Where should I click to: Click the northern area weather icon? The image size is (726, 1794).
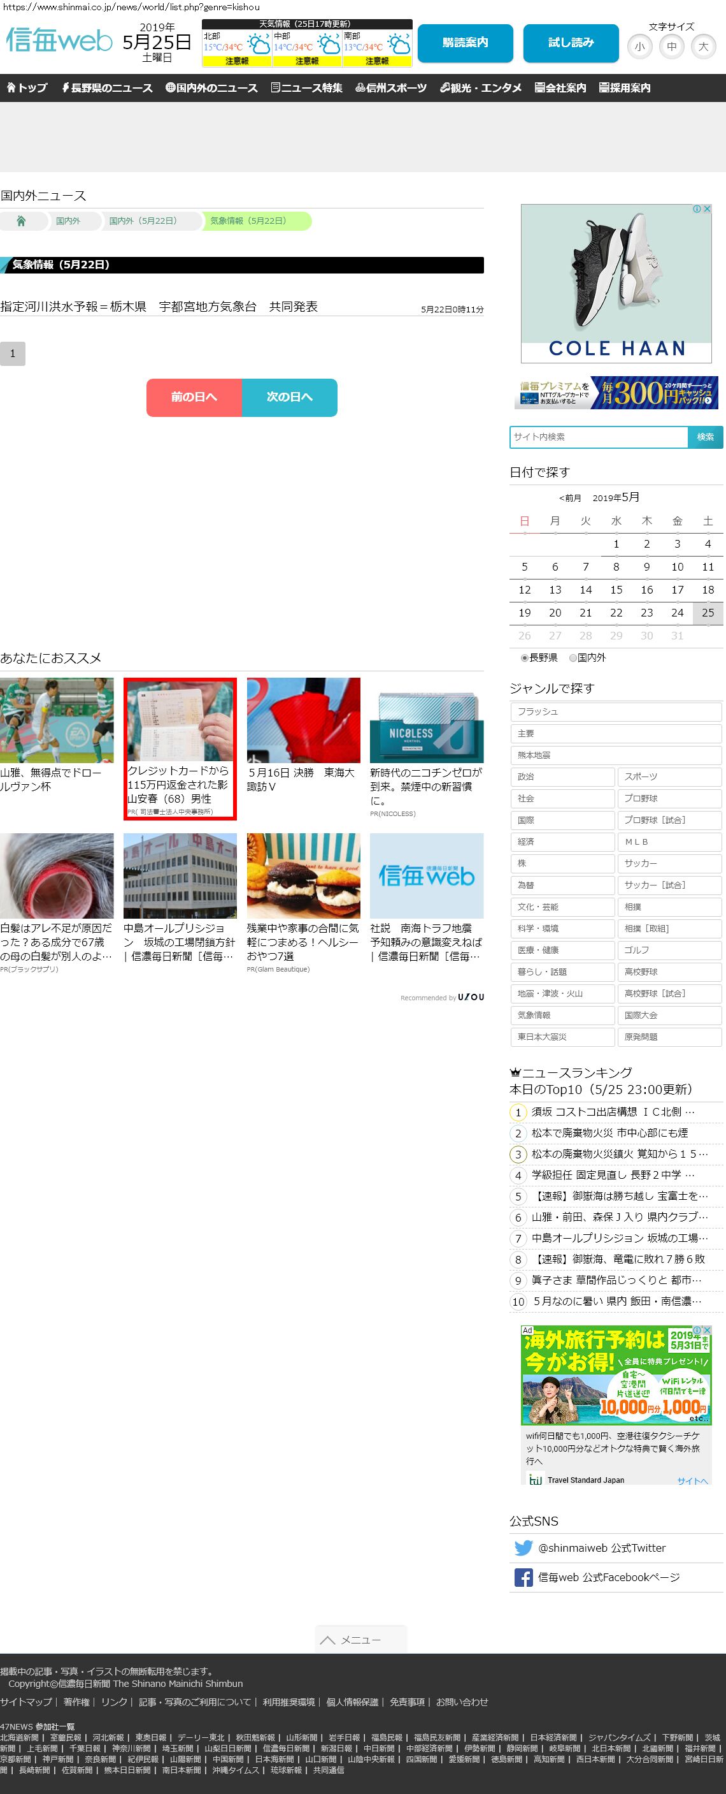click(x=259, y=45)
